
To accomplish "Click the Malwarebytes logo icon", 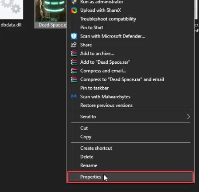I will coord(74,96).
